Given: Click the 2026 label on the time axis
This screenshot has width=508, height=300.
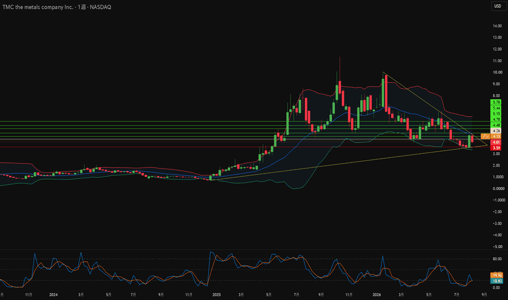Looking at the screenshot, I should coord(377,295).
